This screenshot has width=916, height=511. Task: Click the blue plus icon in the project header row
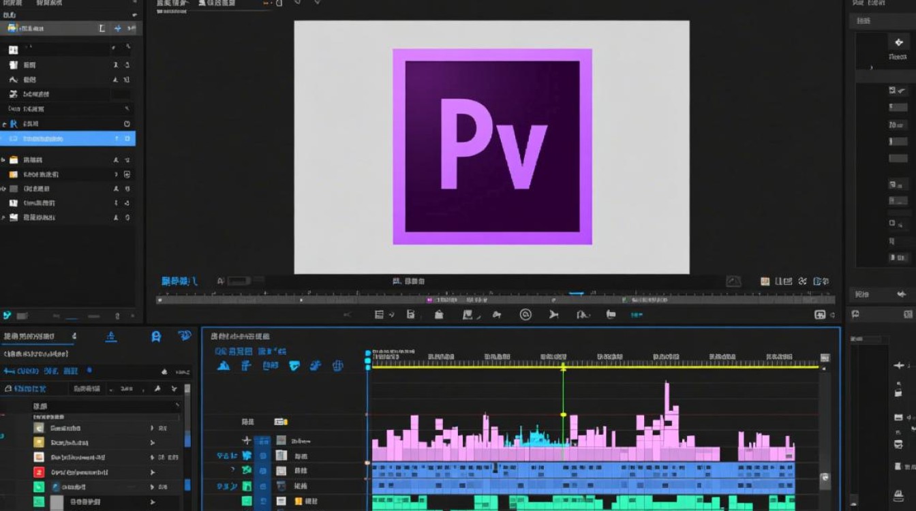coord(117,29)
